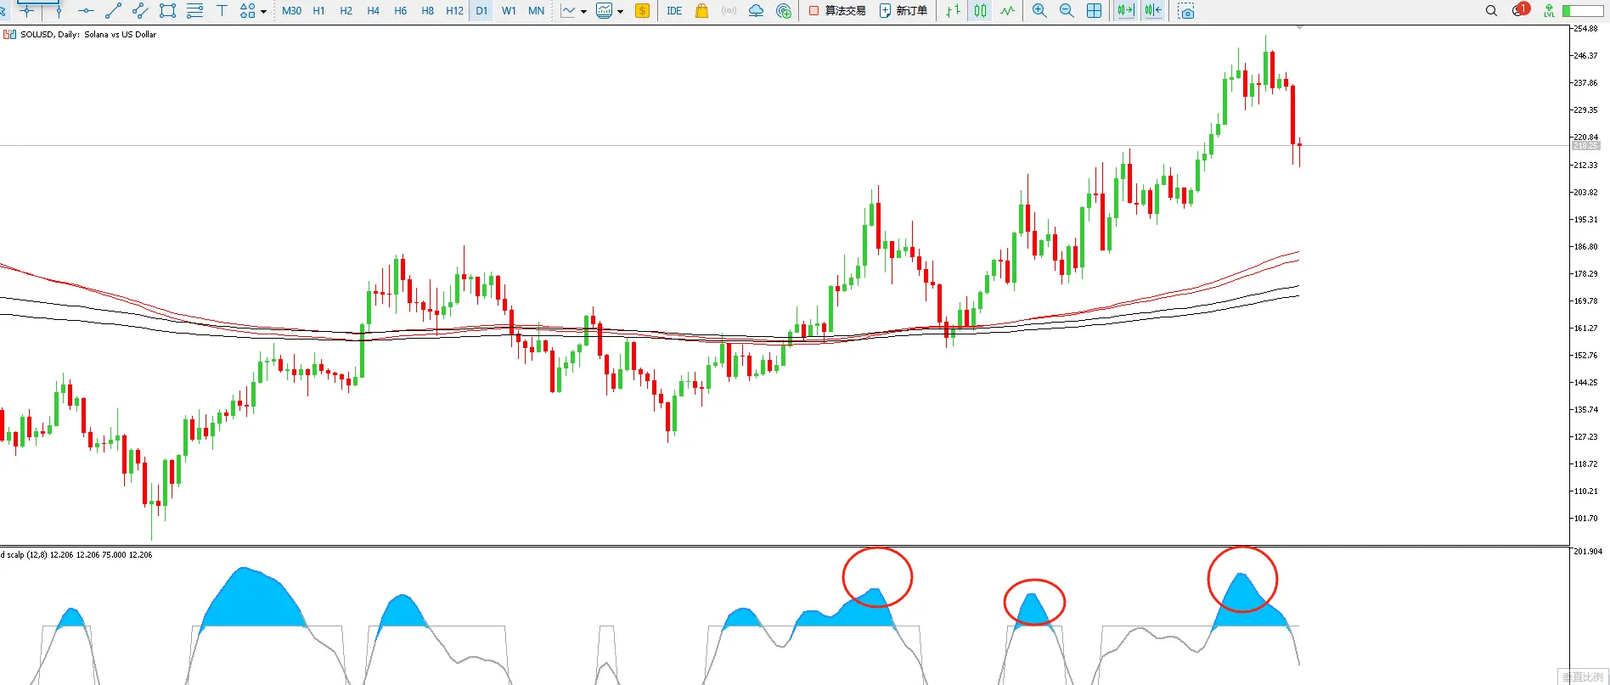The image size is (1610, 685).
Task: Tile windows with grid icon
Action: click(1095, 11)
